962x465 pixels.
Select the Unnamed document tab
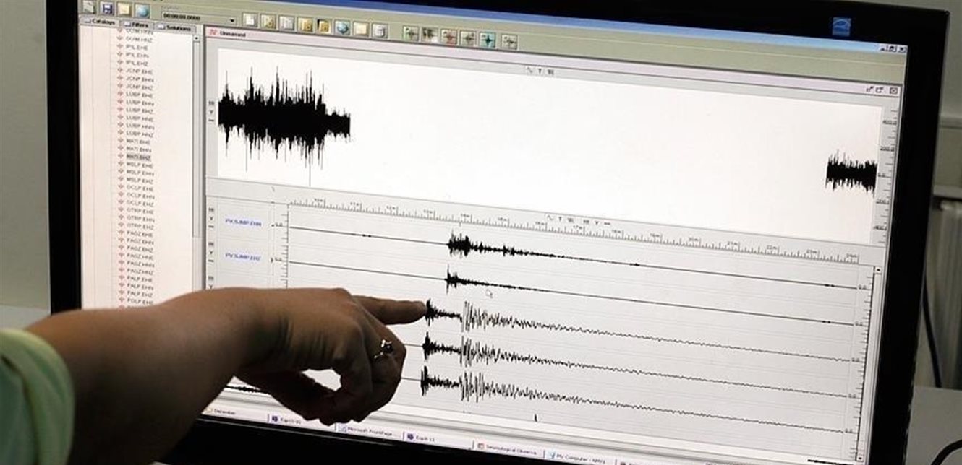click(x=231, y=34)
